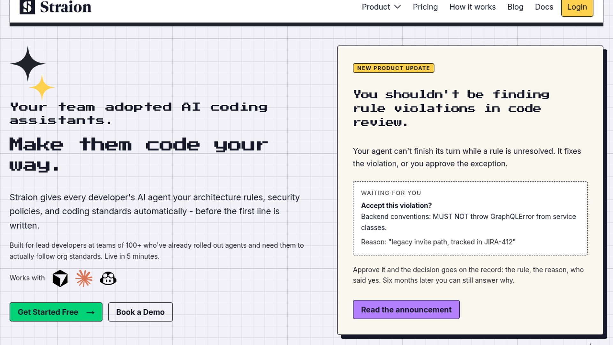This screenshot has width=613, height=345.
Task: Click the Reason legacy invite path text
Action: pyautogui.click(x=438, y=242)
